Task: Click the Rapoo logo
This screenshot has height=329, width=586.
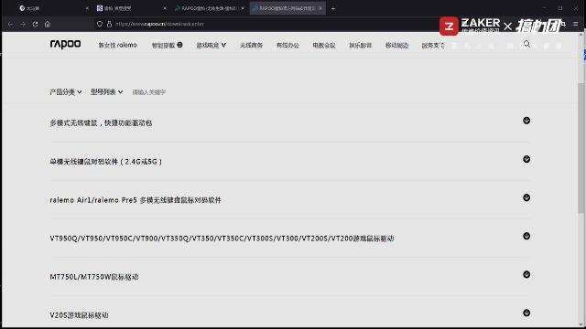Action: (65, 45)
